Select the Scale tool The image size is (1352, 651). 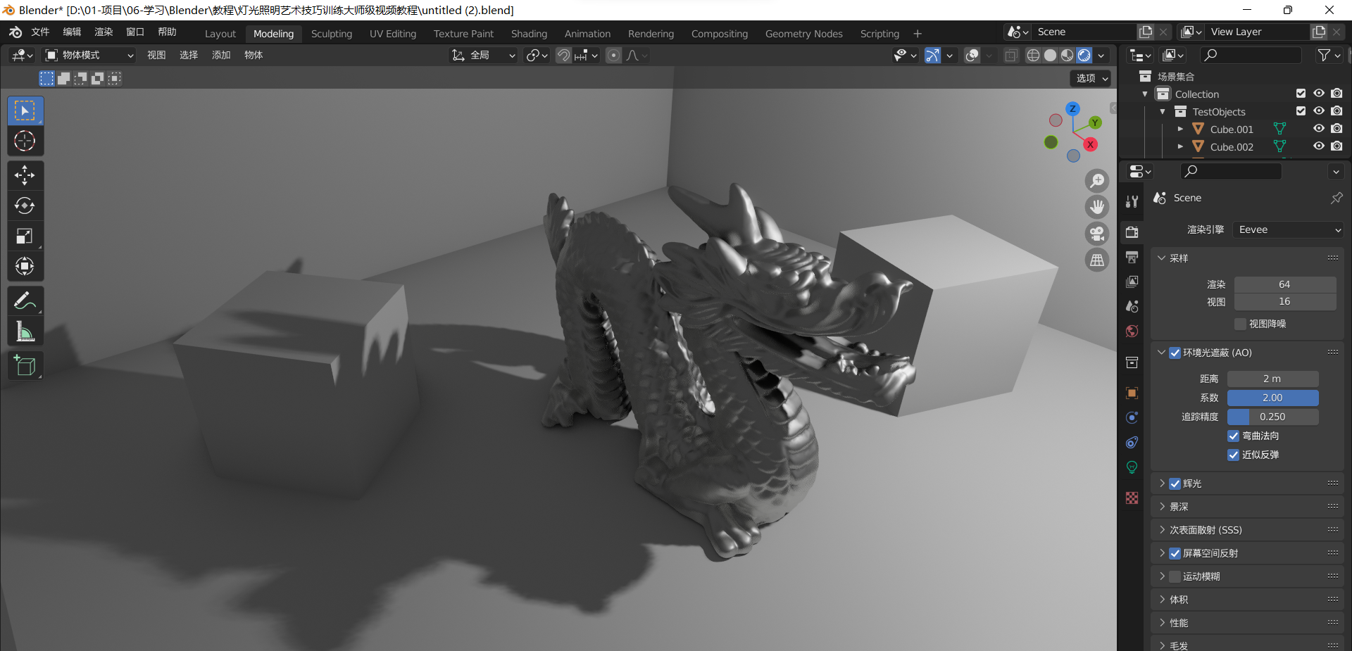pos(25,236)
